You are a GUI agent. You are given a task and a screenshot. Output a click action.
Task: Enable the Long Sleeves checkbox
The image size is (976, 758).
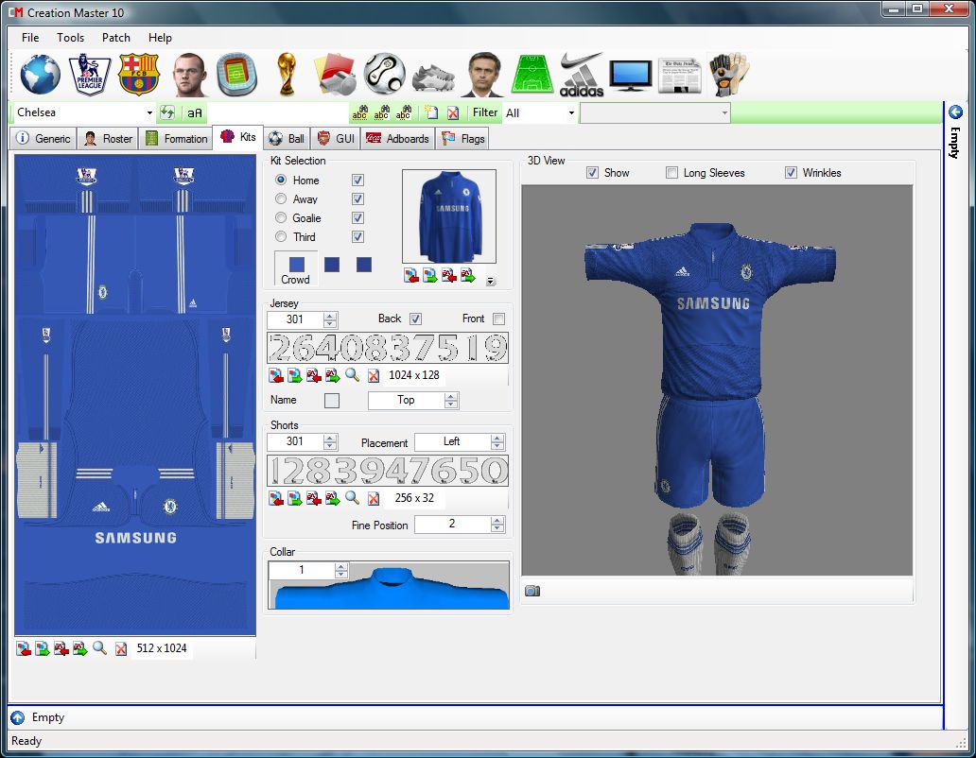[671, 173]
